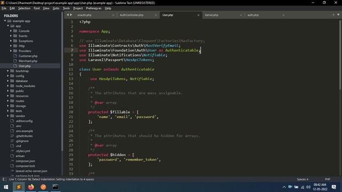
Task: Expand the bootstrap folder
Action: pyautogui.click(x=8, y=71)
